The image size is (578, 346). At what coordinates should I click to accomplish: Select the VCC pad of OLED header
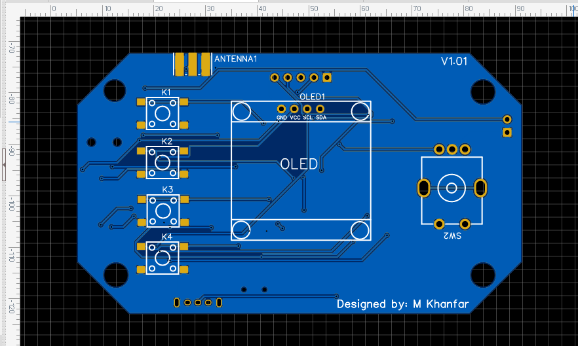coord(294,109)
